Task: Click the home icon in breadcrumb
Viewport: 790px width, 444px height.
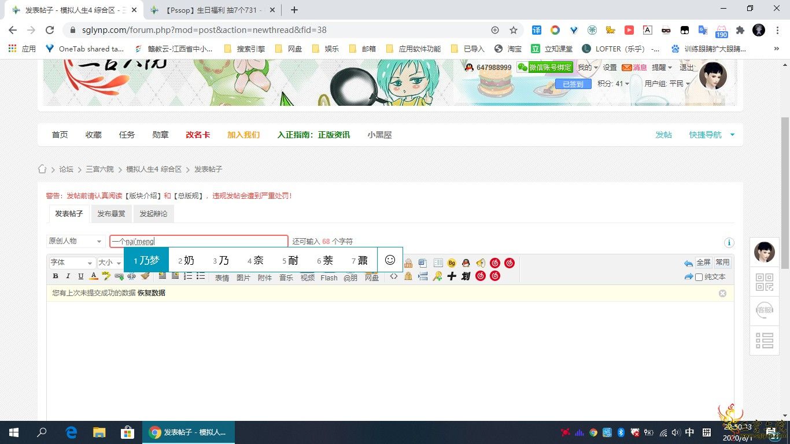Action: pyautogui.click(x=42, y=169)
